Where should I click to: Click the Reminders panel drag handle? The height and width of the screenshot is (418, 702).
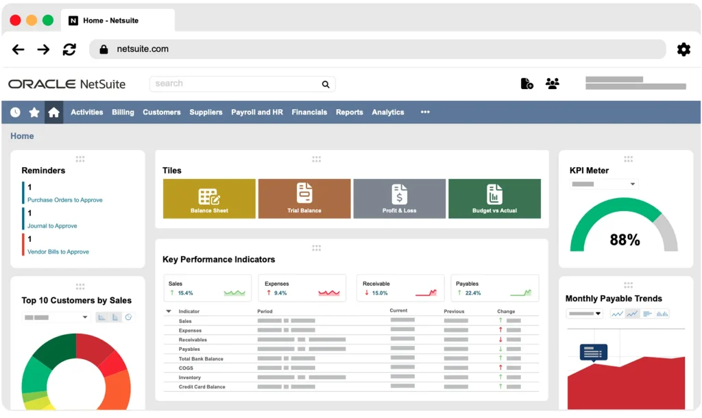(80, 159)
